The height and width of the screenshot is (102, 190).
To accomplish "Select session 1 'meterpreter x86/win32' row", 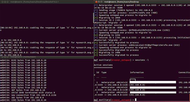I will [x=142, y=82].
